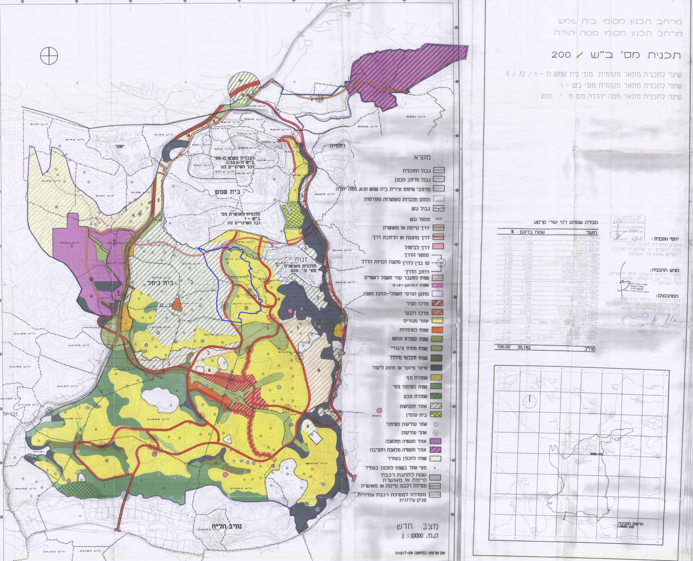This screenshot has width=693, height=561.
Task: Click the table value 4,199
Action: (527, 299)
